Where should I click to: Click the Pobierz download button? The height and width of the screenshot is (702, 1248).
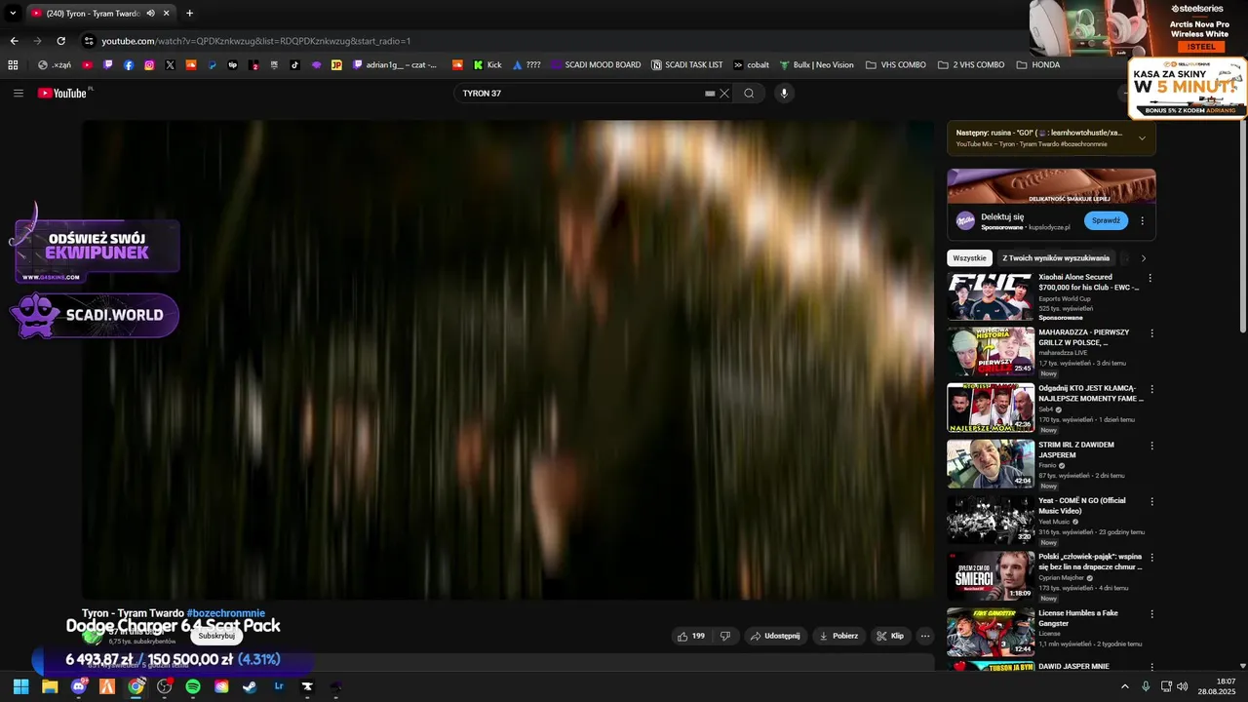coord(838,636)
